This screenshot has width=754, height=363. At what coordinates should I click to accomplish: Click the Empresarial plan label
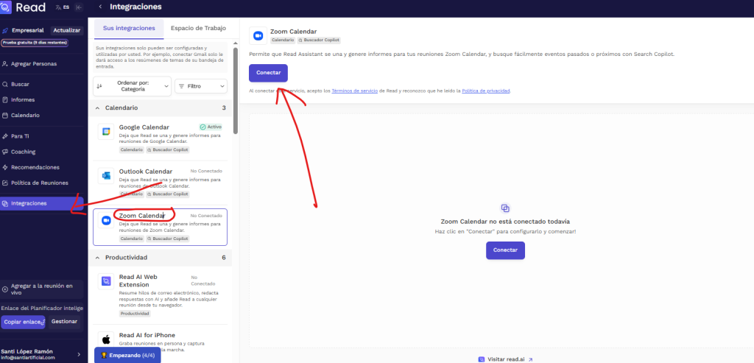28,30
